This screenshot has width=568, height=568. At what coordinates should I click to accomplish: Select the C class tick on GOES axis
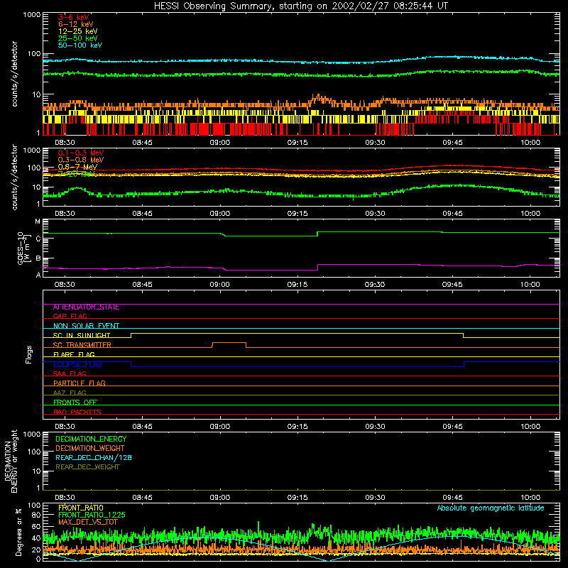(x=38, y=239)
